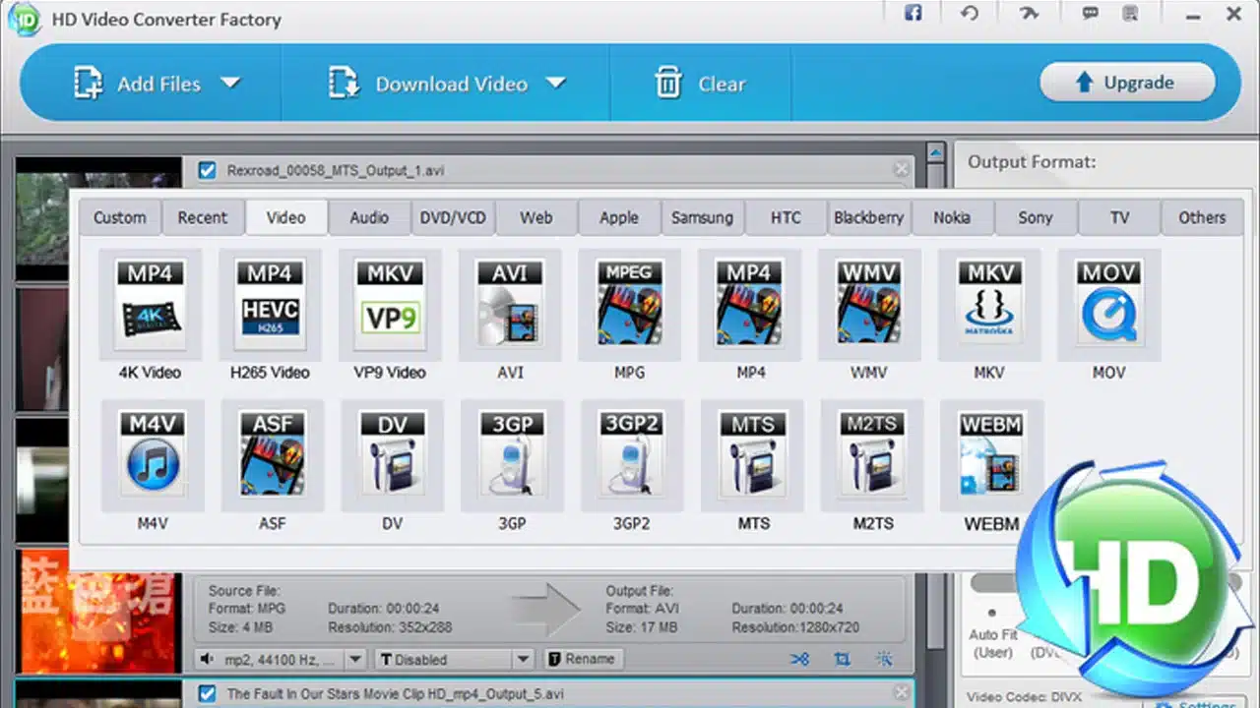Switch to the Audio tab
This screenshot has width=1260, height=708.
(369, 217)
